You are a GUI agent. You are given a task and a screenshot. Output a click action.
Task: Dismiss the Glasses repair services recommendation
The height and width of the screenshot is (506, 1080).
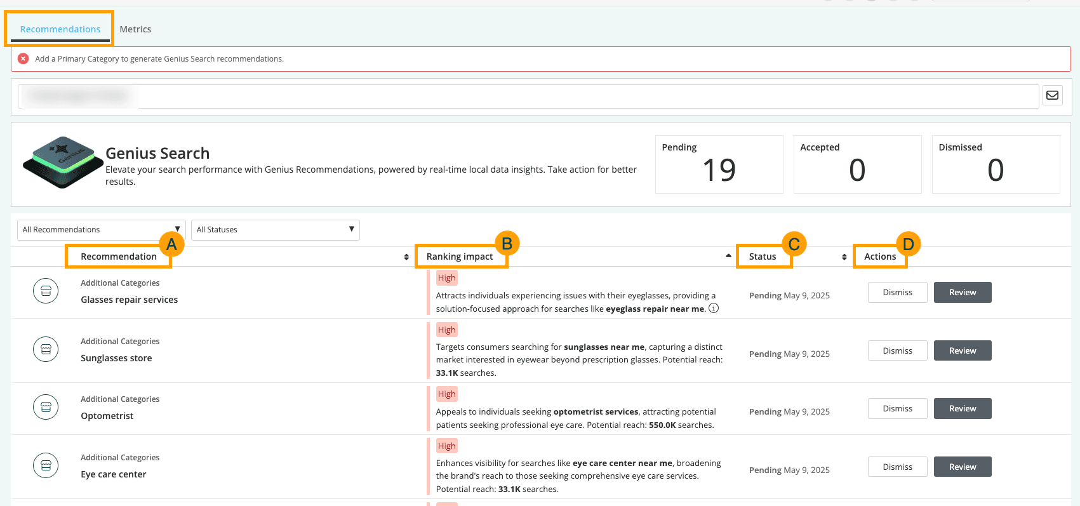click(x=897, y=293)
